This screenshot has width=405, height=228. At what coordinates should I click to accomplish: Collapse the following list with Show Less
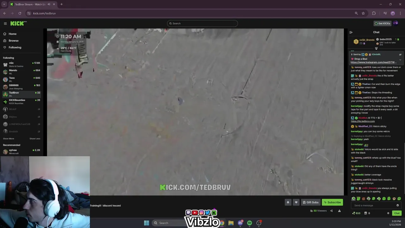click(x=35, y=139)
